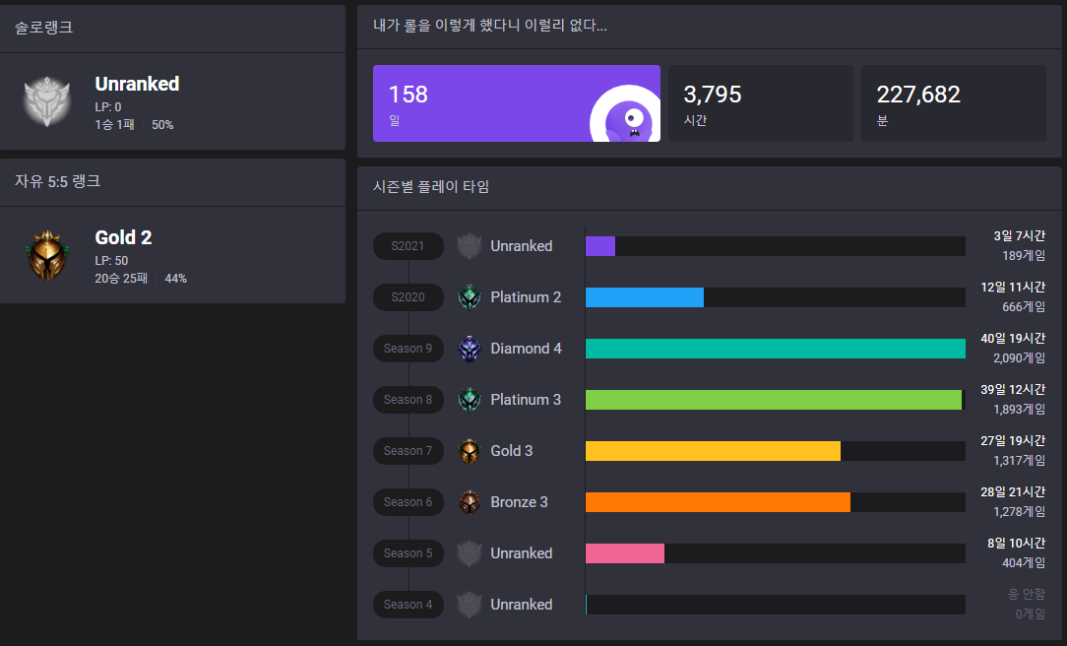
Task: Click the Platinum 3 label
Action: click(x=526, y=400)
